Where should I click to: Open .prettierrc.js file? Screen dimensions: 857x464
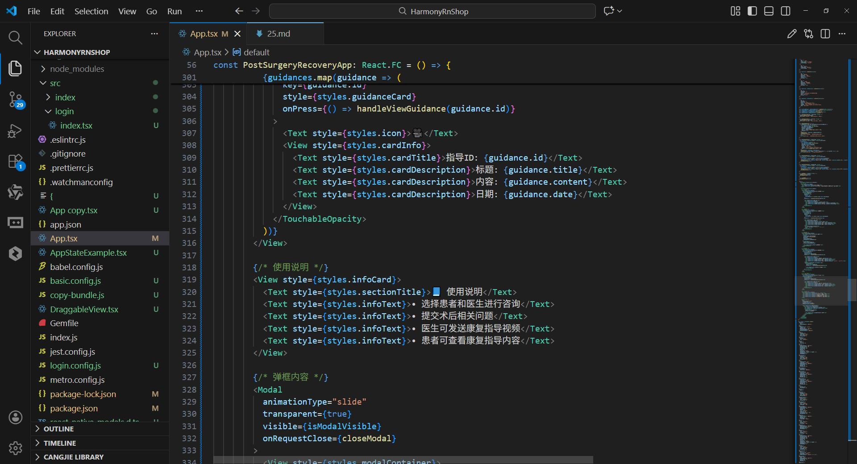click(x=100, y=168)
